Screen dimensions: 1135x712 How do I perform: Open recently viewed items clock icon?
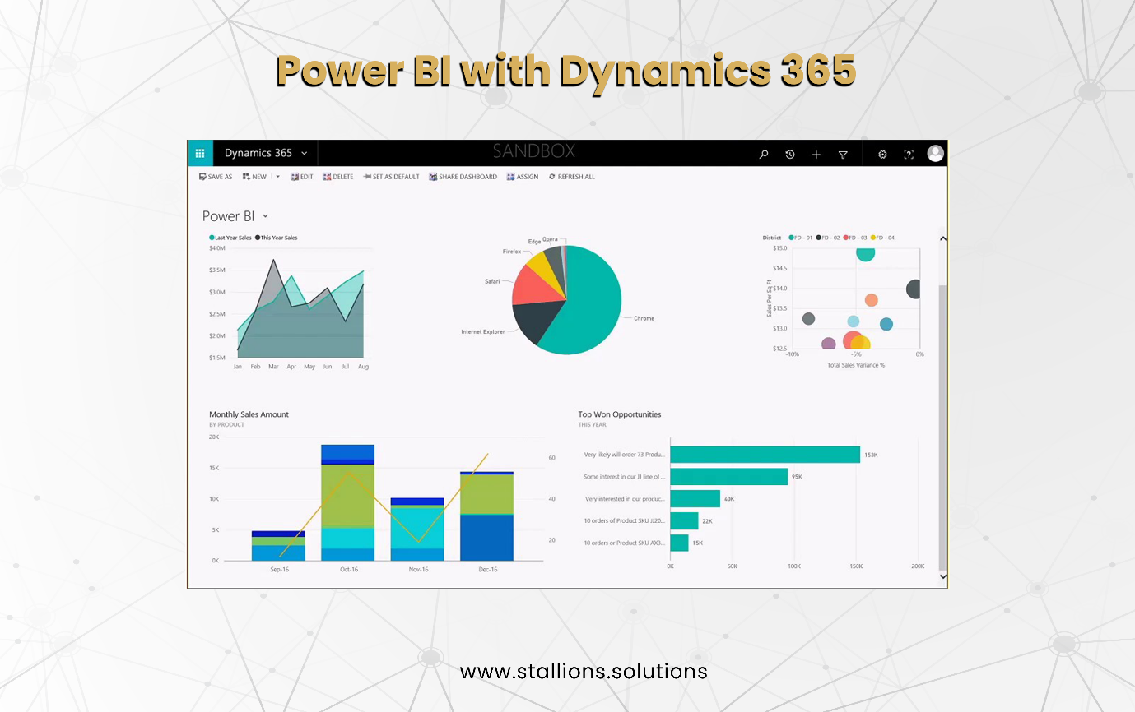click(790, 154)
